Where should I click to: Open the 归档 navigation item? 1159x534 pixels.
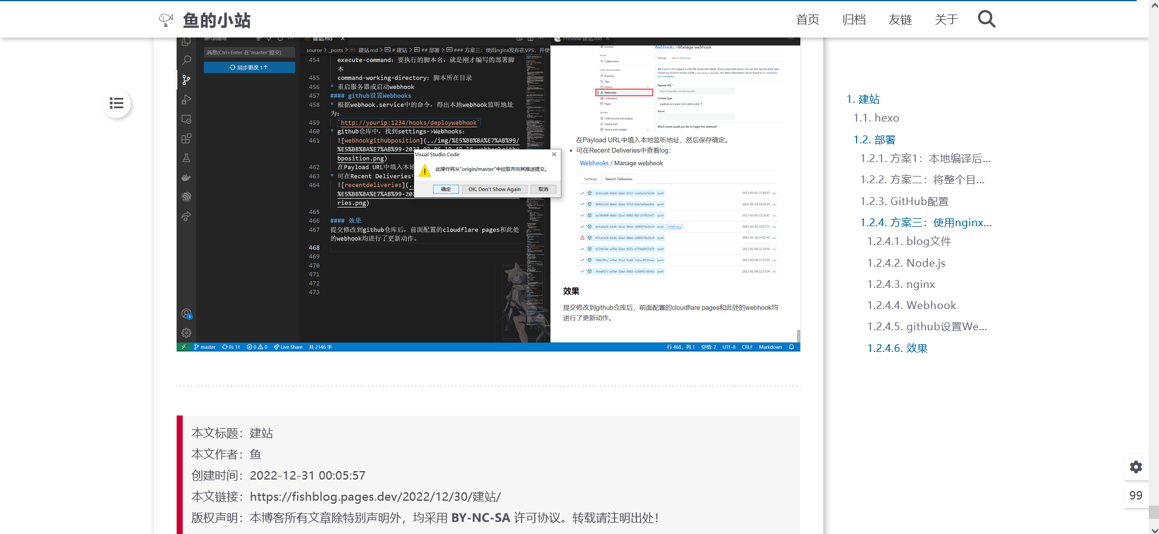[x=854, y=20]
